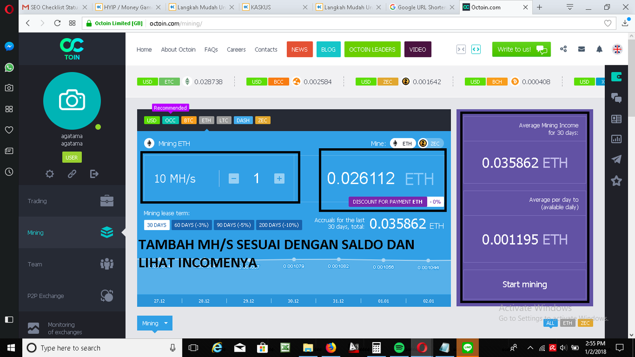Open the messages envelope icon

point(581,49)
